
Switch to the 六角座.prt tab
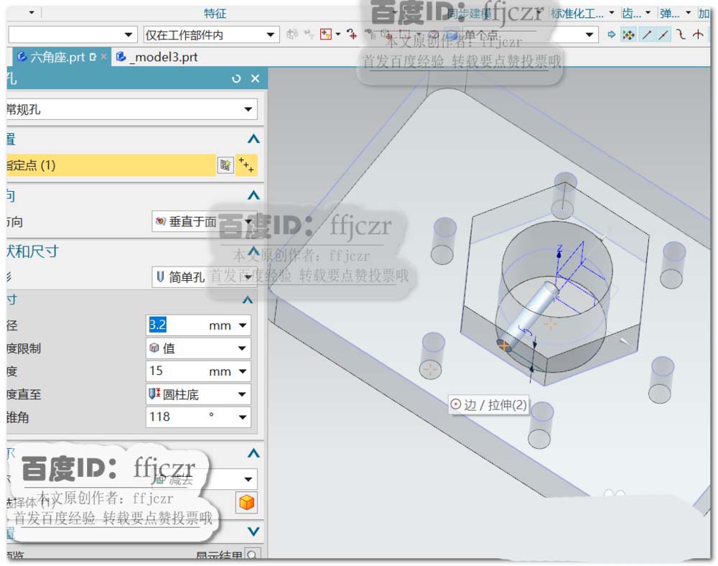coord(57,57)
